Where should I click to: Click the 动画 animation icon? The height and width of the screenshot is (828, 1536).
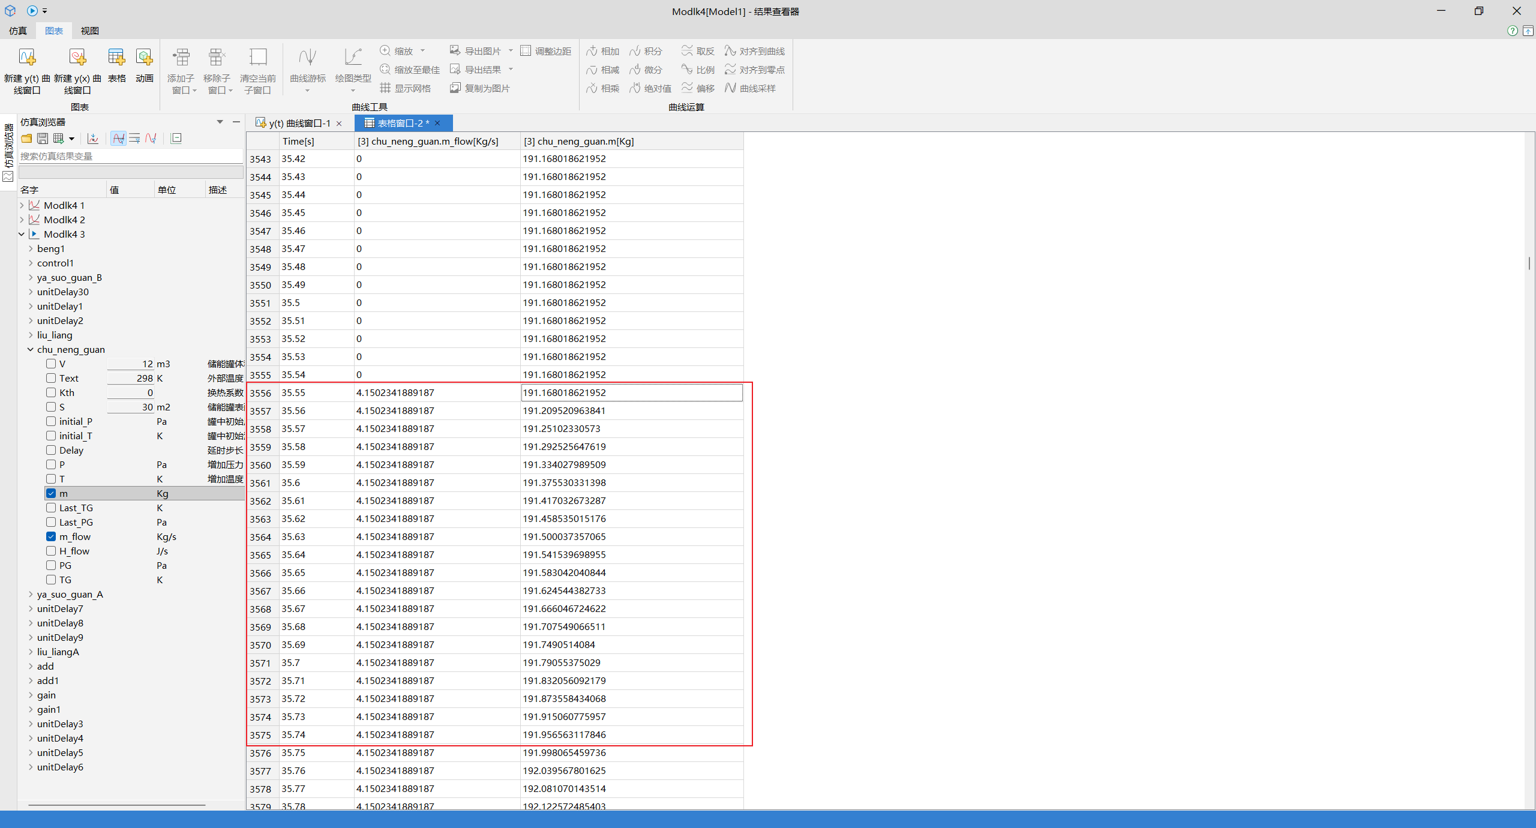145,58
